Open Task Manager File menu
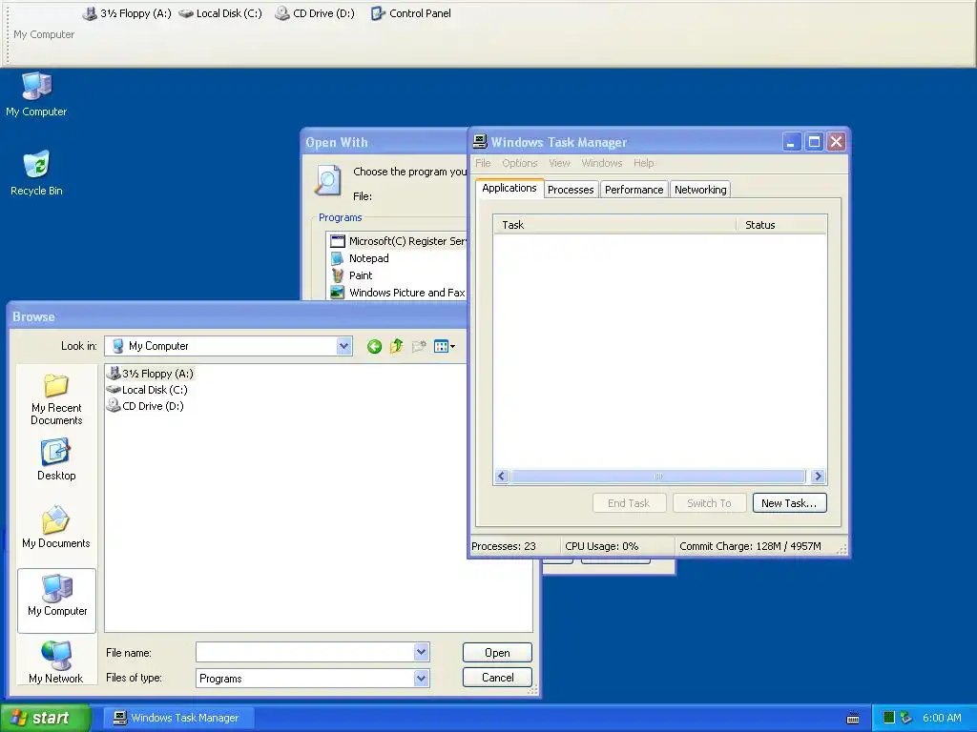 pos(483,163)
